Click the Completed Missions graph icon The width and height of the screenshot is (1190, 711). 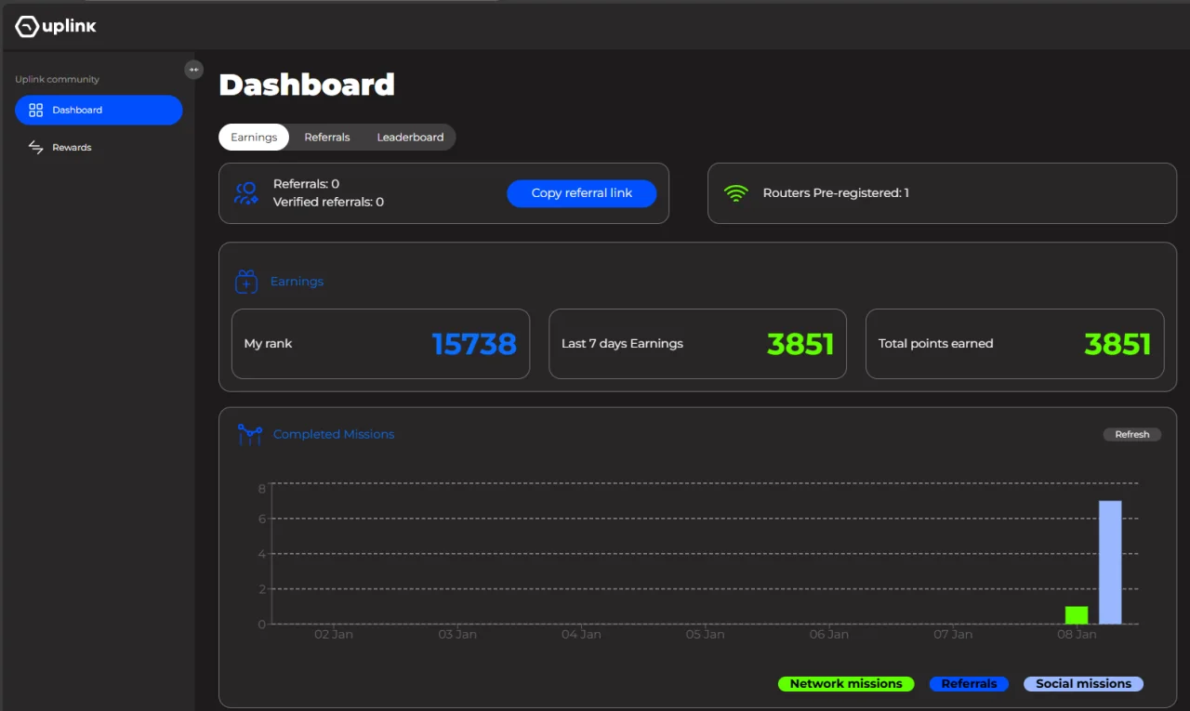249,434
